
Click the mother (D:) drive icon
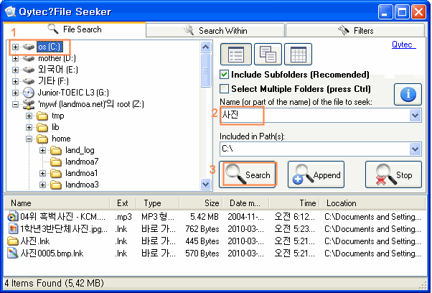point(29,58)
